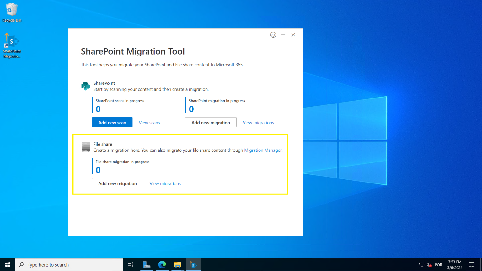The image size is (482, 271).
Task: Open Server Manager from the taskbar
Action: tap(147, 264)
